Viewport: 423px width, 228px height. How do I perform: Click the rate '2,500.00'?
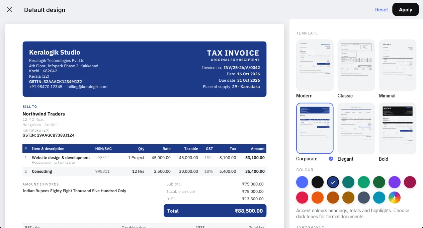tap(162, 171)
